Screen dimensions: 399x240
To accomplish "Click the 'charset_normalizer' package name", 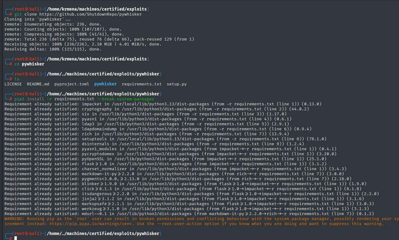I will click(104, 169).
